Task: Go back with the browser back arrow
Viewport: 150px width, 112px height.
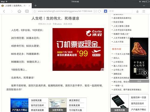Action: pos(4,11)
